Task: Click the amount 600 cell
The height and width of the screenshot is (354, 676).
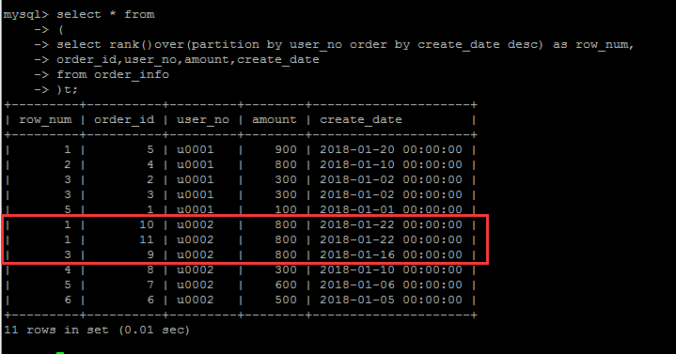Action: click(286, 285)
